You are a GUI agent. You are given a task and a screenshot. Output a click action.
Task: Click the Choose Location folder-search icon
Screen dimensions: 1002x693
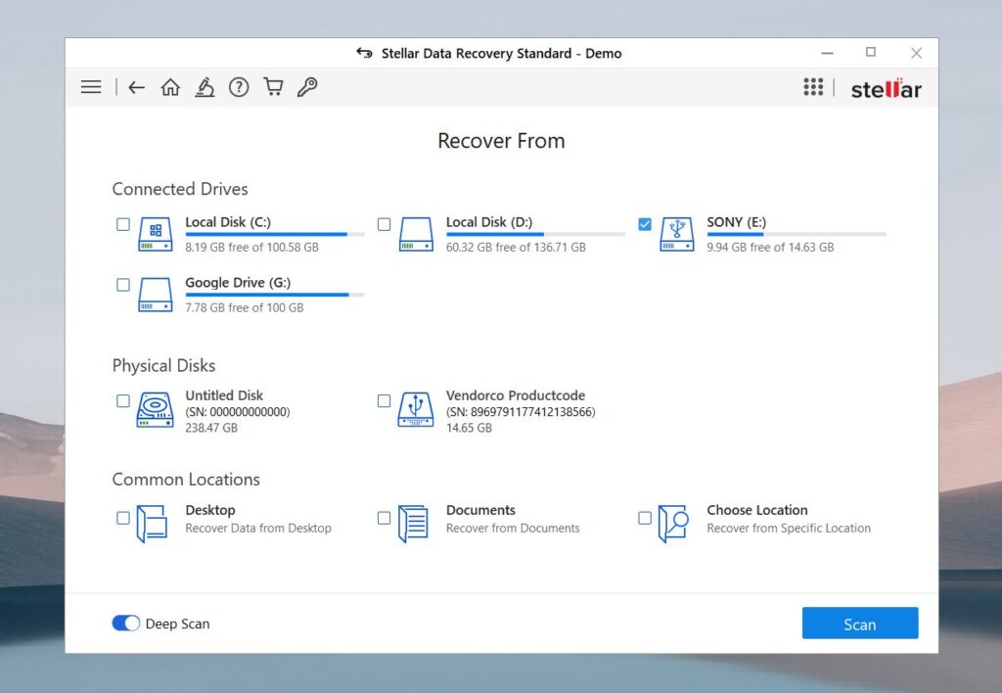click(x=672, y=522)
